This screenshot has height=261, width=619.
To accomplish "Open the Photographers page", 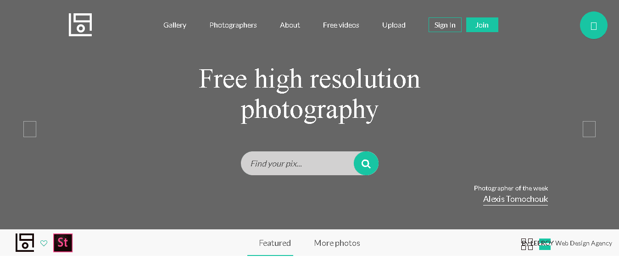I will click(x=233, y=25).
